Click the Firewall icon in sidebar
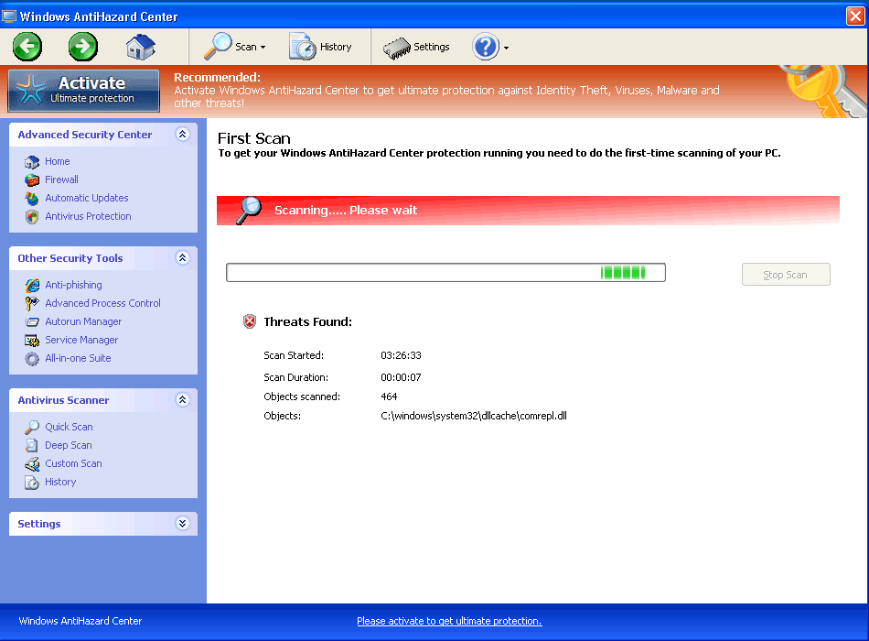The height and width of the screenshot is (641, 869). click(x=32, y=179)
